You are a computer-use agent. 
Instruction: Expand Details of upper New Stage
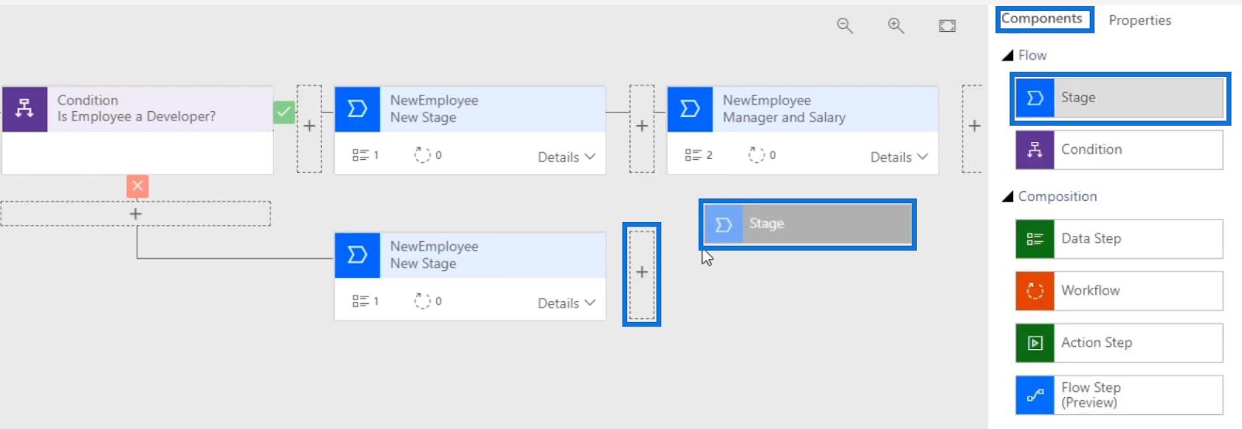tap(567, 157)
